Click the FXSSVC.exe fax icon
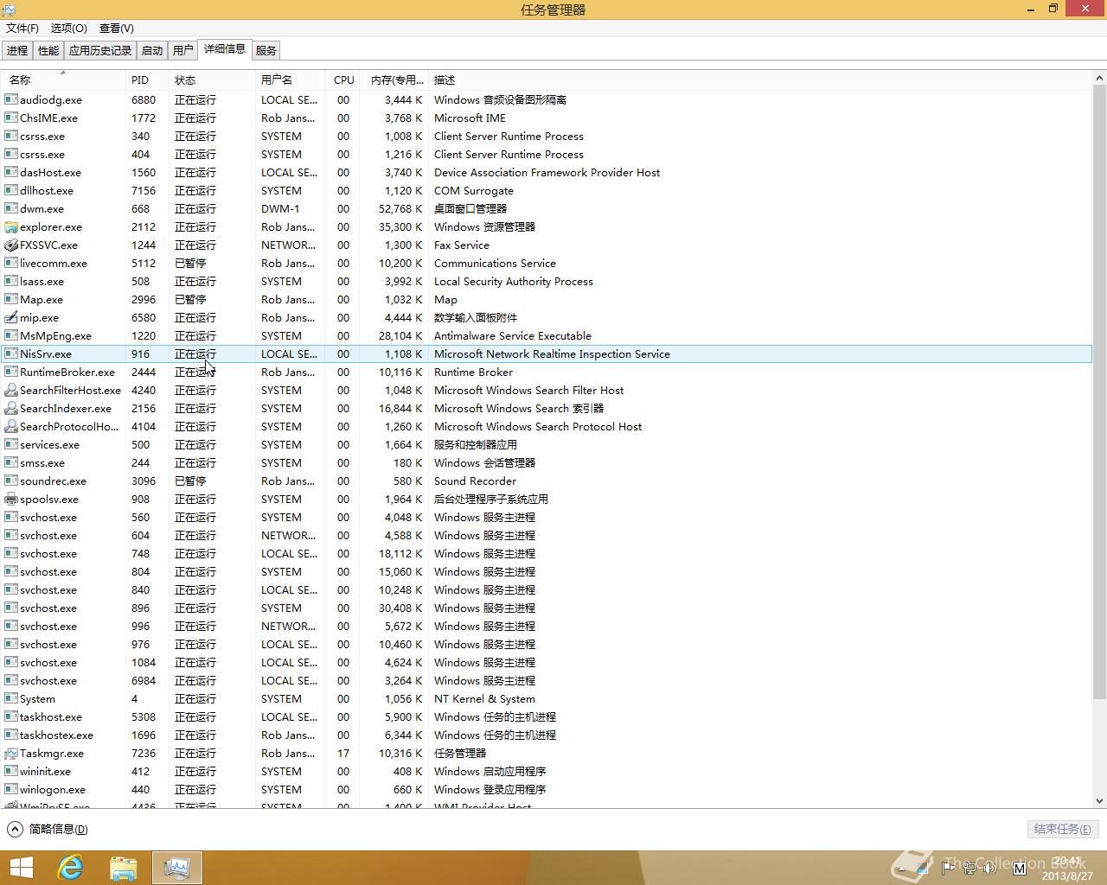Image resolution: width=1107 pixels, height=885 pixels. [x=11, y=245]
